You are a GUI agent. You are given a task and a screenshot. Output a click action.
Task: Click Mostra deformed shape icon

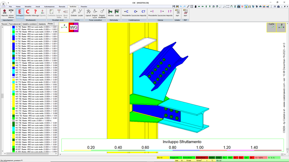pos(110,13)
